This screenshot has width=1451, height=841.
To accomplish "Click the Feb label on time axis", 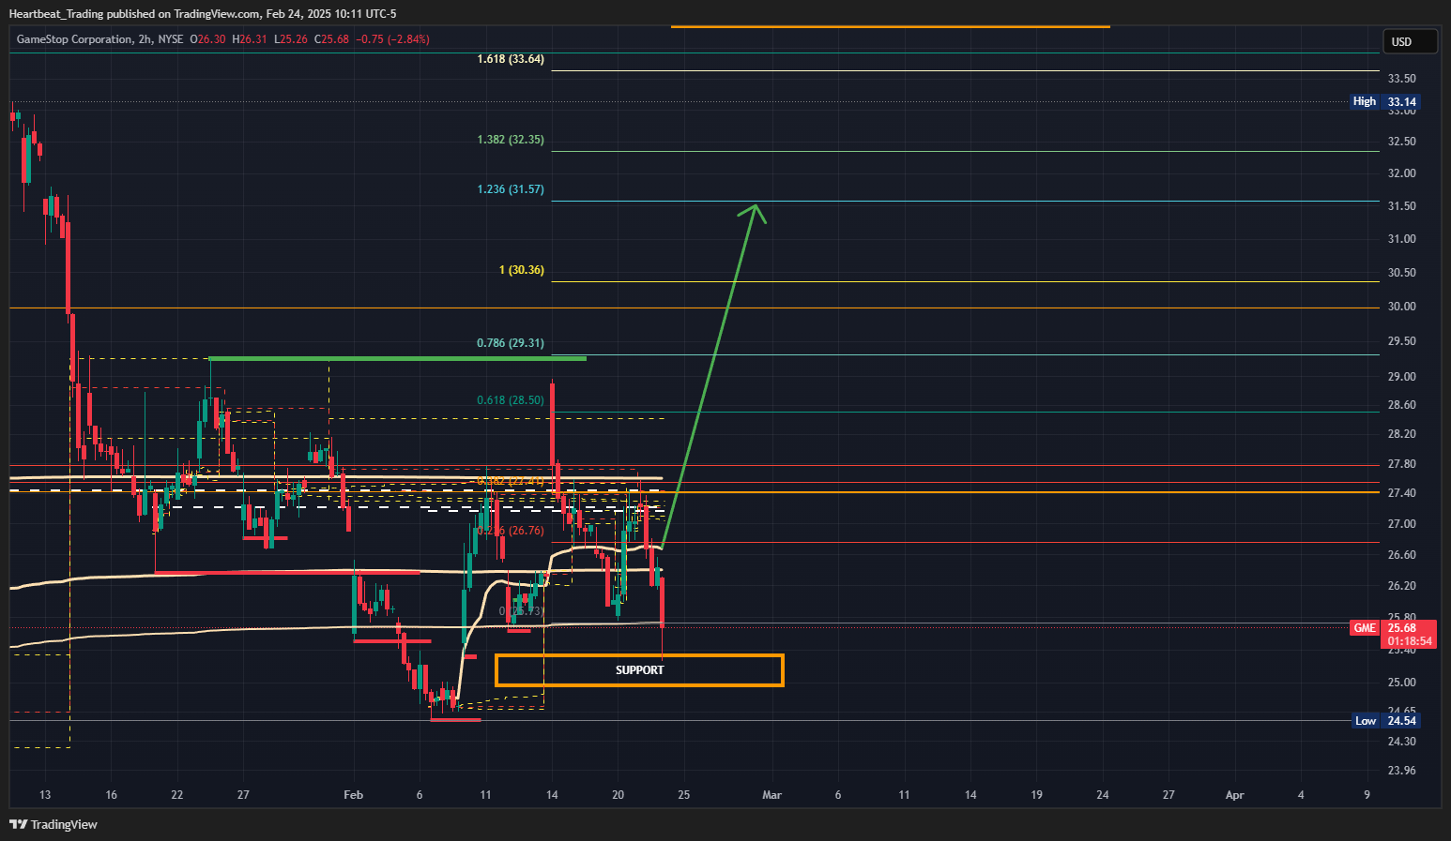I will point(353,795).
